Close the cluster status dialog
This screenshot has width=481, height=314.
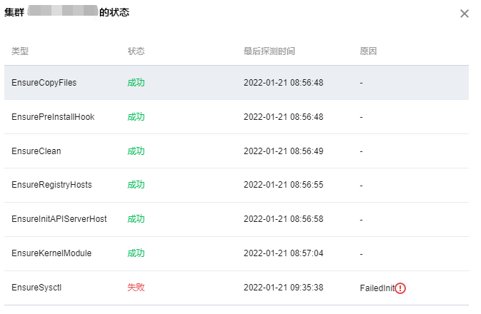click(x=465, y=14)
